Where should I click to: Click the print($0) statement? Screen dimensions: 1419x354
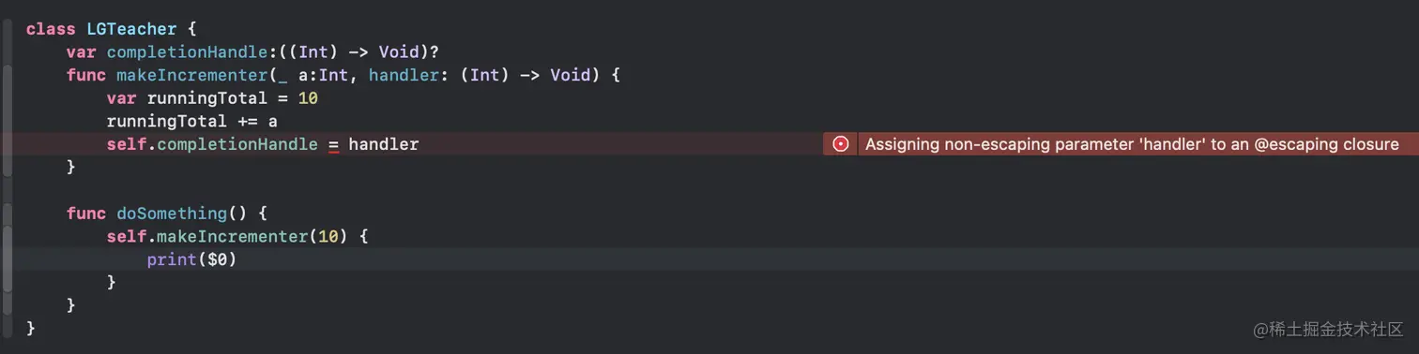[x=192, y=259]
